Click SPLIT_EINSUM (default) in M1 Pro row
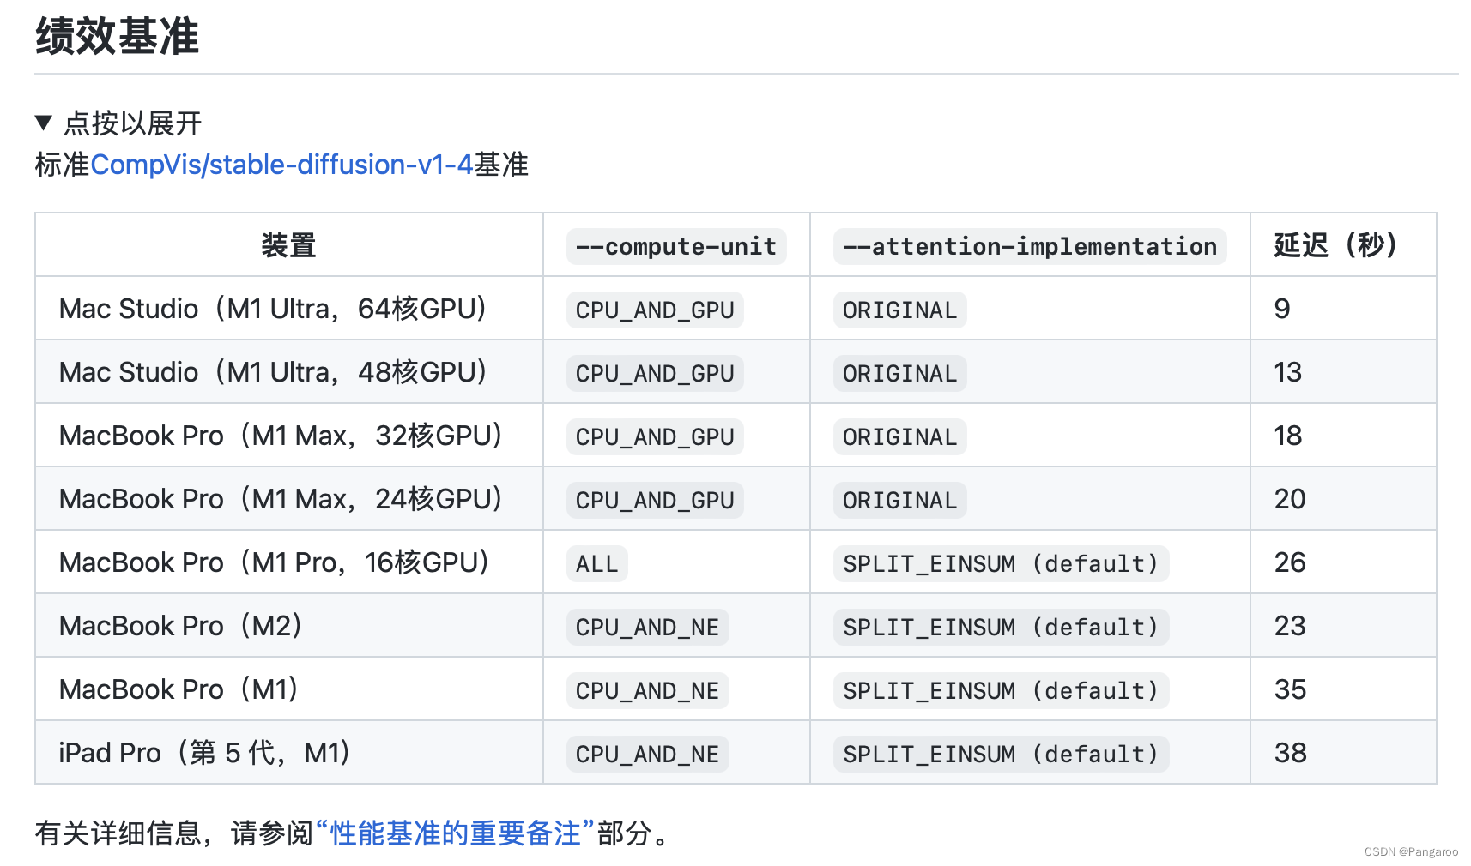Viewport: 1471px width, 866px height. (x=1002, y=563)
